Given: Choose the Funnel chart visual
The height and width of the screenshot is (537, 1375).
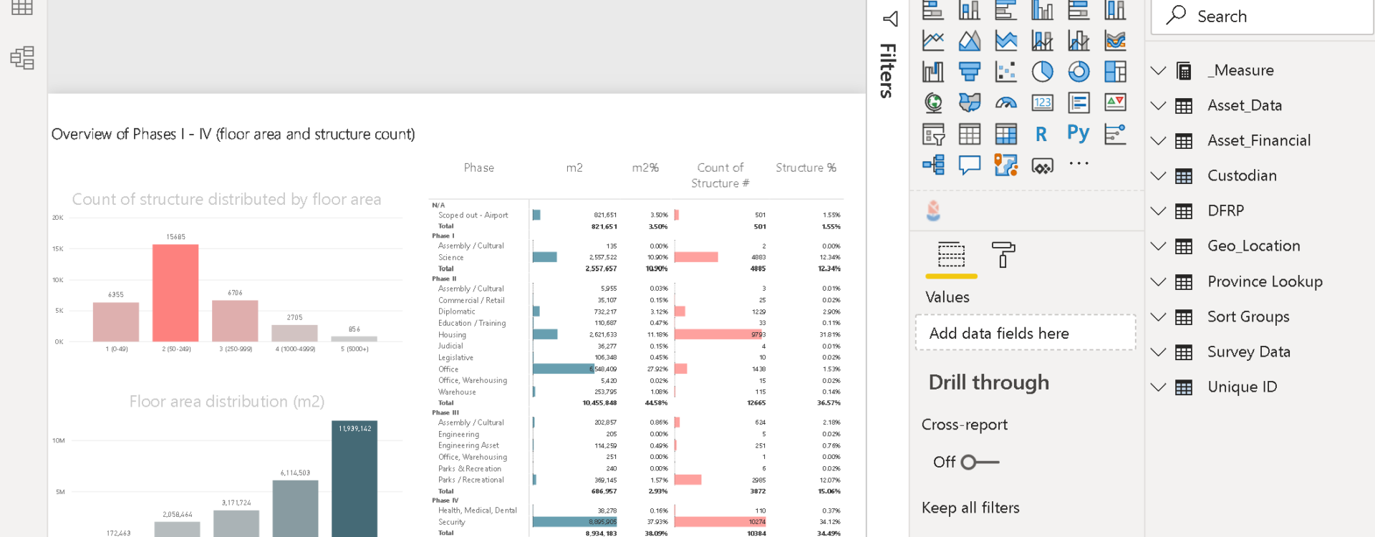Looking at the screenshot, I should pos(970,72).
